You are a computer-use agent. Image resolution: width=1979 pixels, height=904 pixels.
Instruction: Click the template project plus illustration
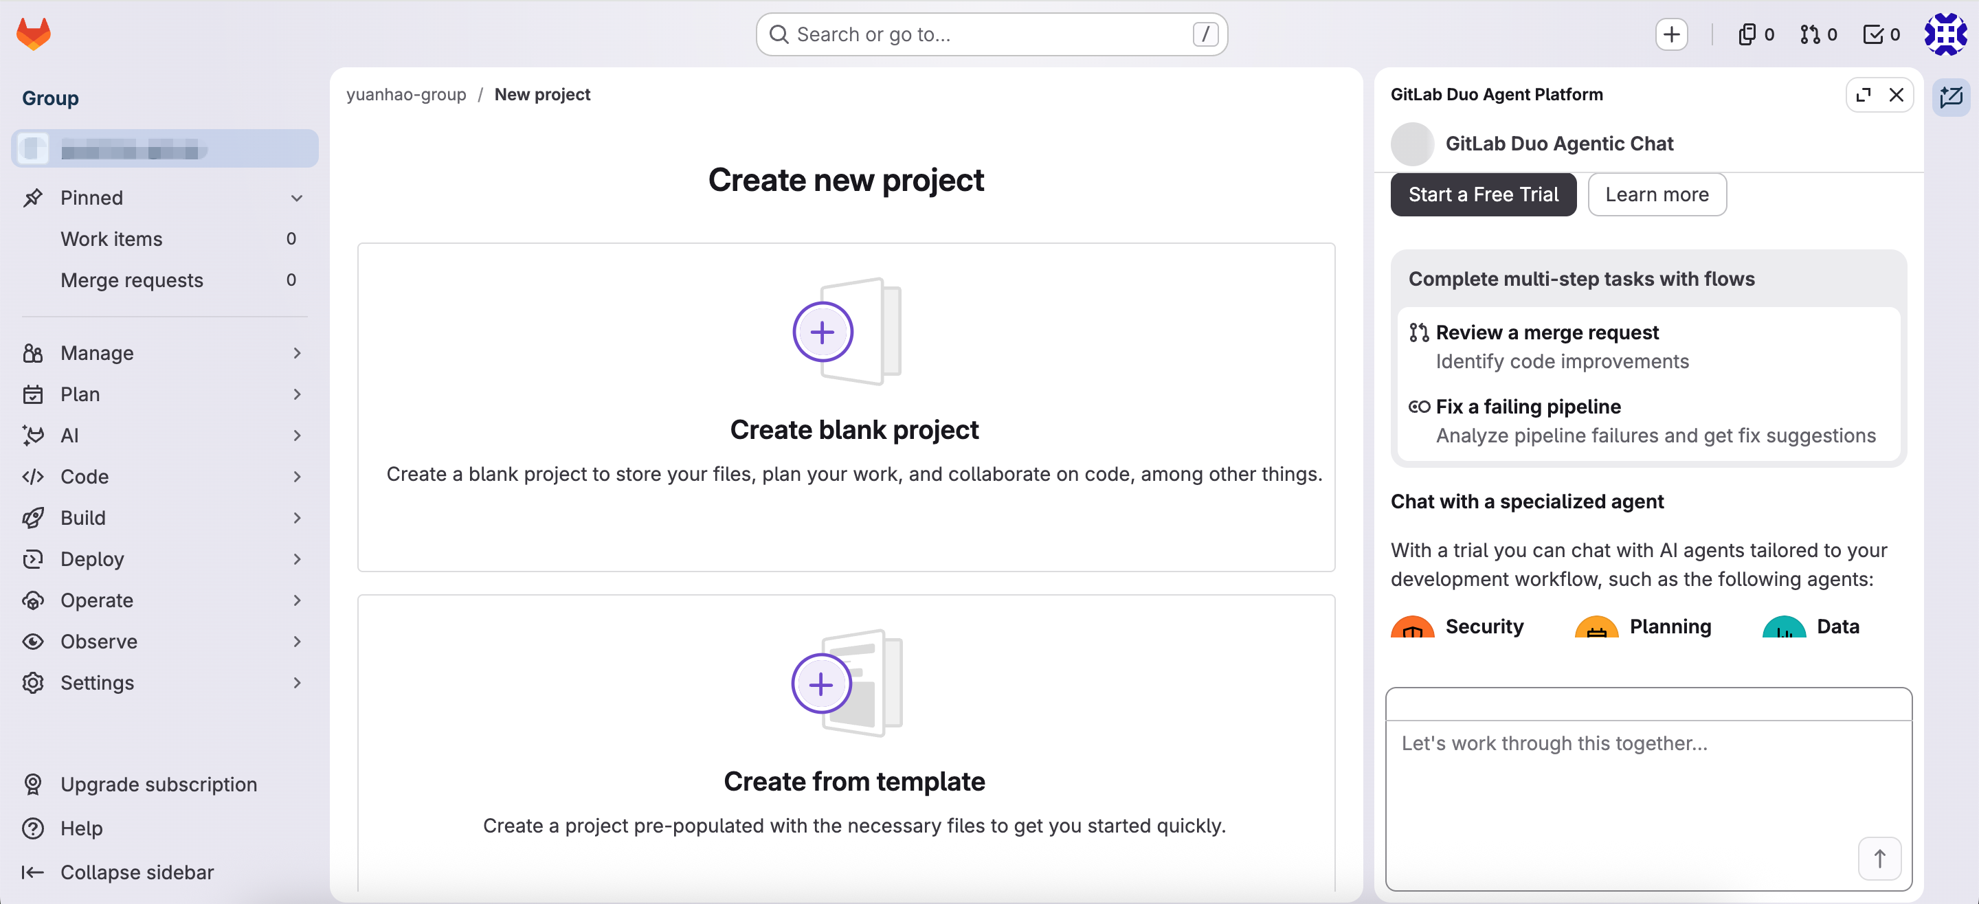point(847,683)
